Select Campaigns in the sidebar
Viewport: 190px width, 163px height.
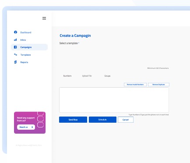coord(29,47)
